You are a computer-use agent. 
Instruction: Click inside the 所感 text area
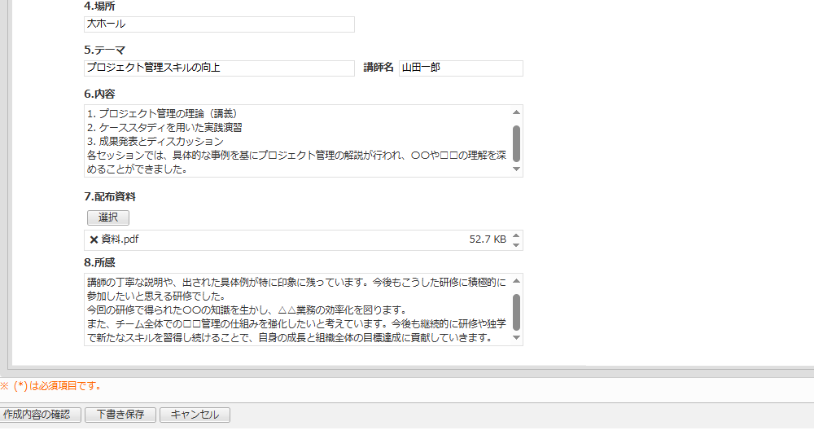[x=297, y=310]
